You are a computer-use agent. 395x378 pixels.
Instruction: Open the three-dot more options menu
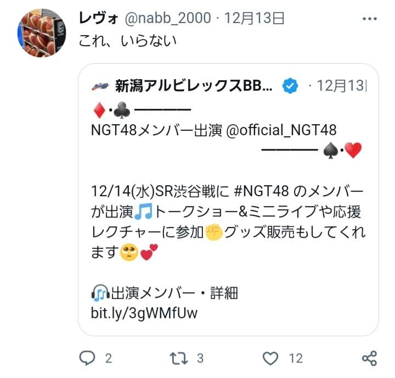(370, 19)
